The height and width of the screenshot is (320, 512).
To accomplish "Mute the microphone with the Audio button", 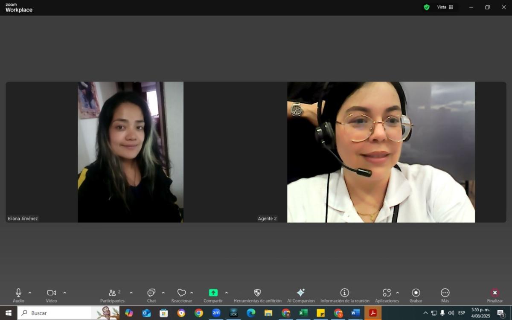I will pos(18,293).
